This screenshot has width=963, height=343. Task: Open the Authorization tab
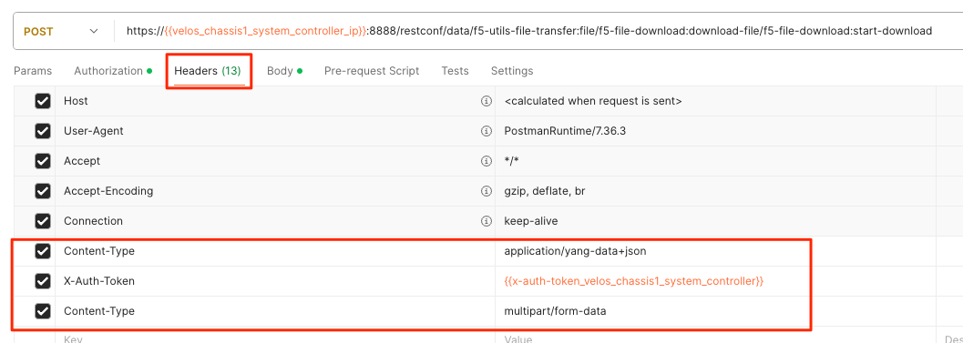pyautogui.click(x=113, y=71)
